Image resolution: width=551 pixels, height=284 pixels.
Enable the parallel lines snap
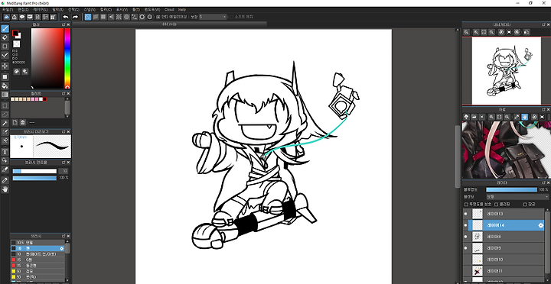96,17
